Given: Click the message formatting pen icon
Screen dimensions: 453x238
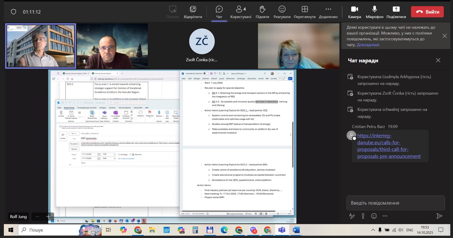Looking at the screenshot, I should coord(352,216).
